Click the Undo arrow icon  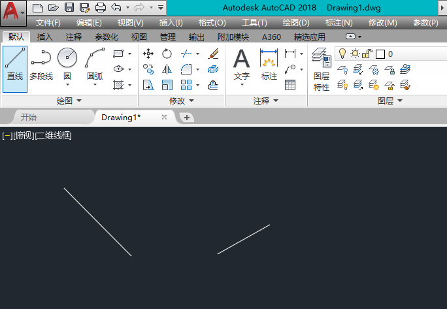pos(116,7)
